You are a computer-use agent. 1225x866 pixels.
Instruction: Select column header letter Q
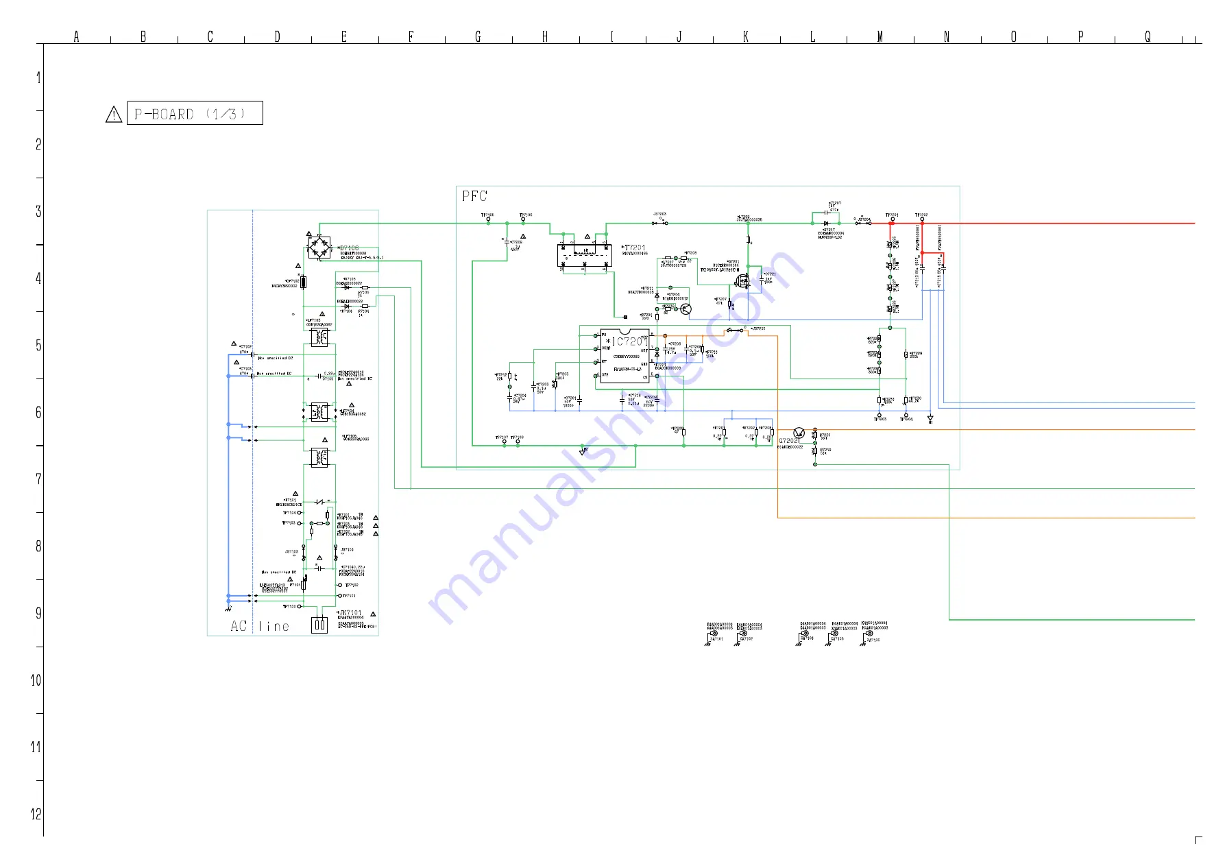pos(1148,36)
